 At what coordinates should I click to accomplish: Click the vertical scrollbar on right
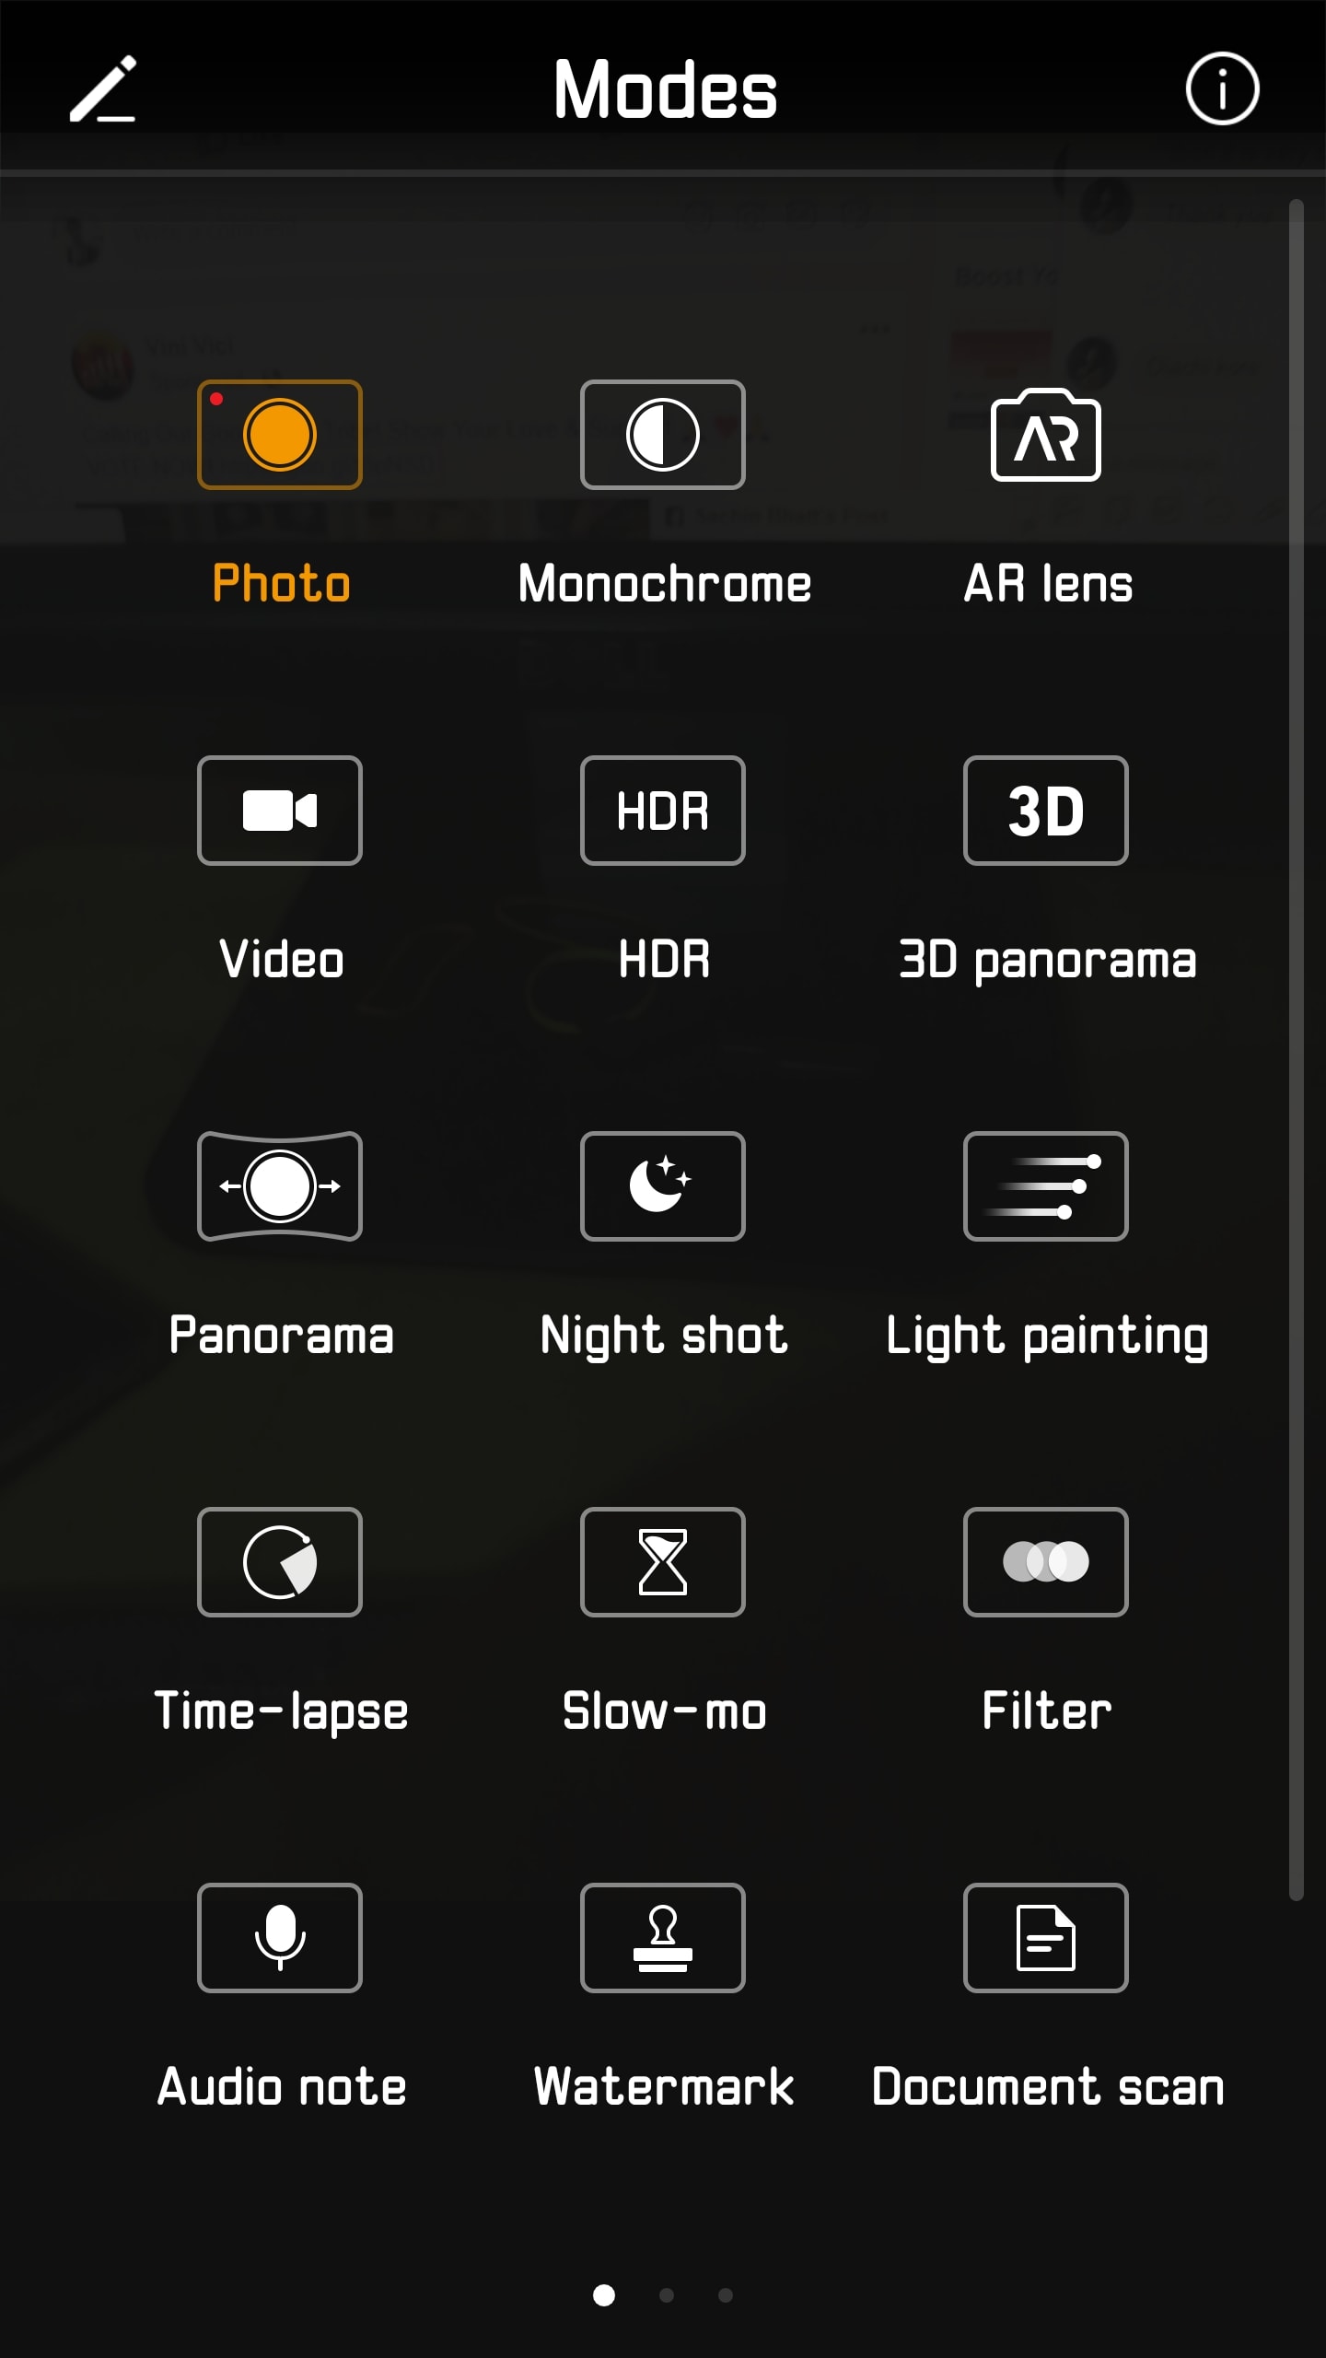click(x=1297, y=1050)
